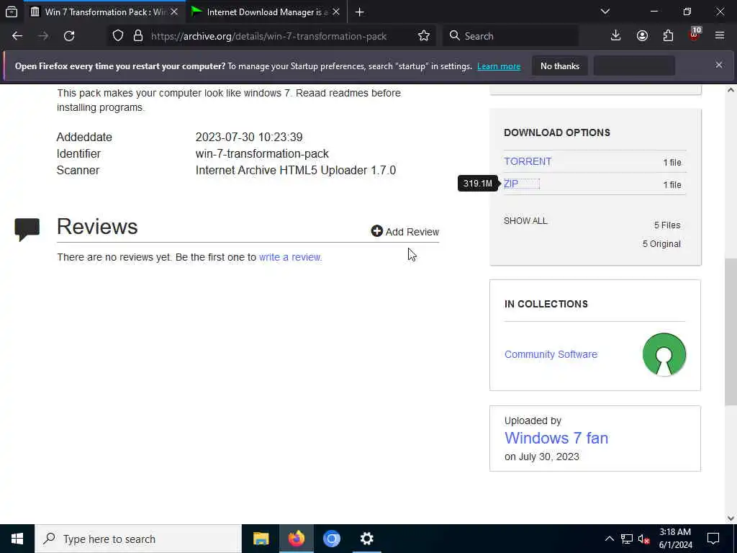Close the Internet Download Manager tab
The image size is (737, 553).
click(x=335, y=12)
